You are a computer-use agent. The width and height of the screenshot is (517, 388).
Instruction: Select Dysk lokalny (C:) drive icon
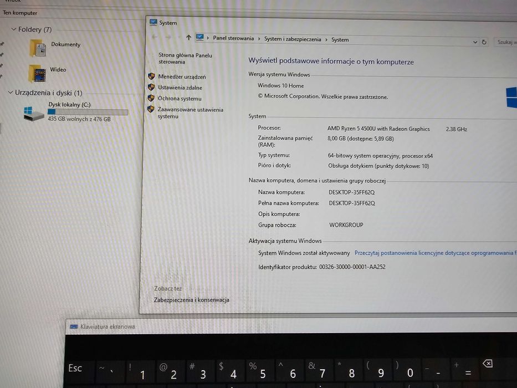(x=34, y=114)
